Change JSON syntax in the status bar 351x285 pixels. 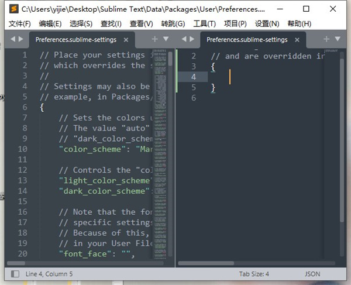coord(312,274)
